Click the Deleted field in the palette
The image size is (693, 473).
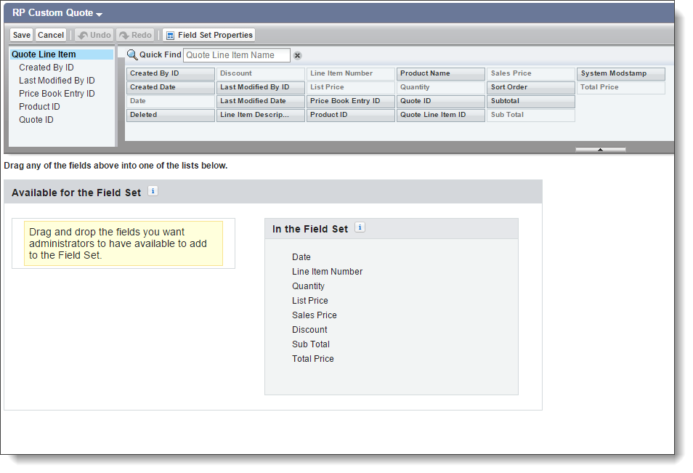(171, 115)
